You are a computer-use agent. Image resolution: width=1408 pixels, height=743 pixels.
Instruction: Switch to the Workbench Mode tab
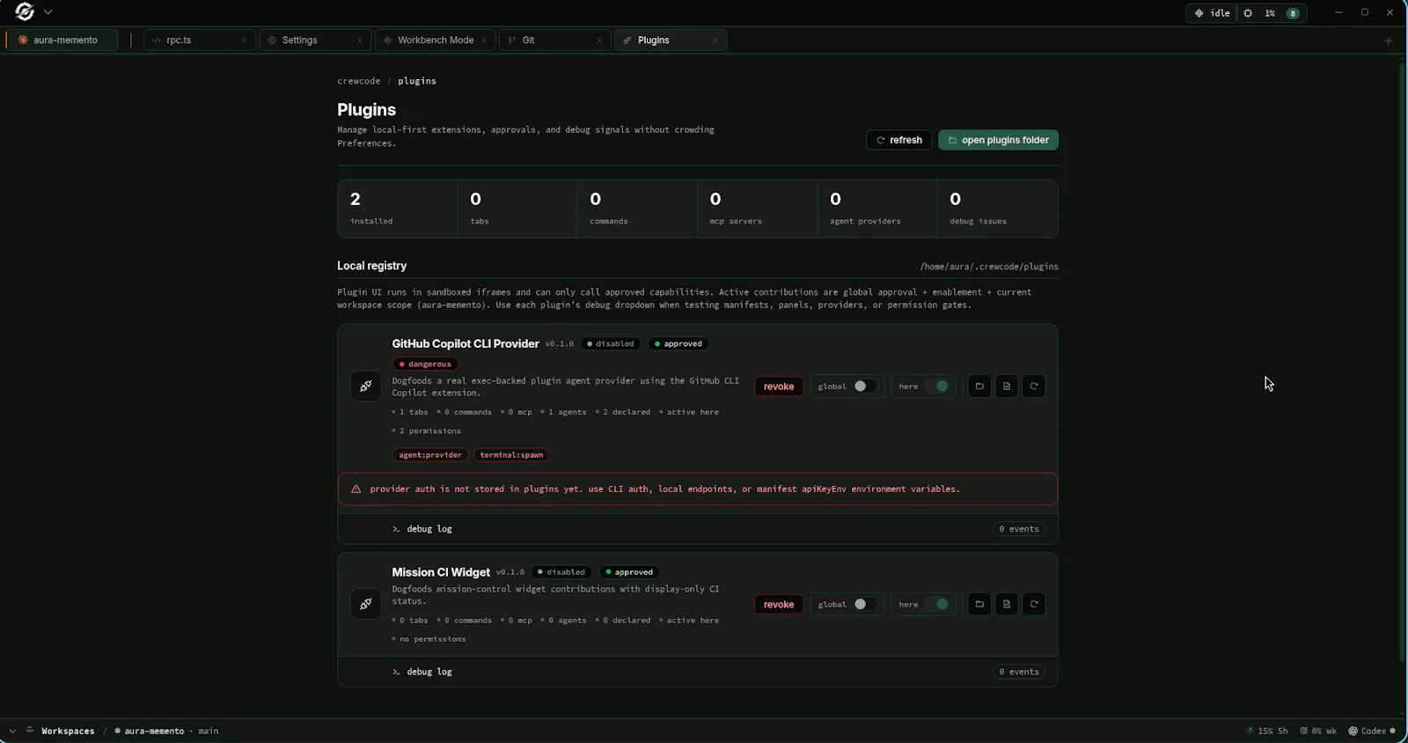pyautogui.click(x=435, y=40)
